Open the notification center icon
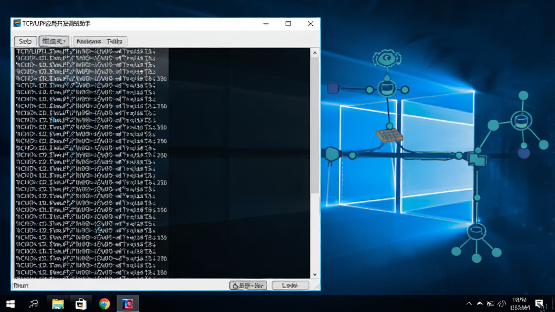Image resolution: width=555 pixels, height=312 pixels. pos(539,303)
